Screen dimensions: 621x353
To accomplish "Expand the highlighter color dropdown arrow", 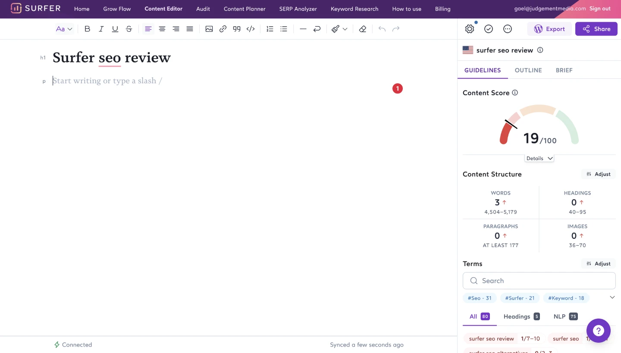I will (345, 29).
